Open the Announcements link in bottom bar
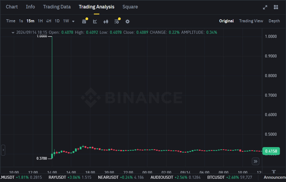 pos(275,177)
